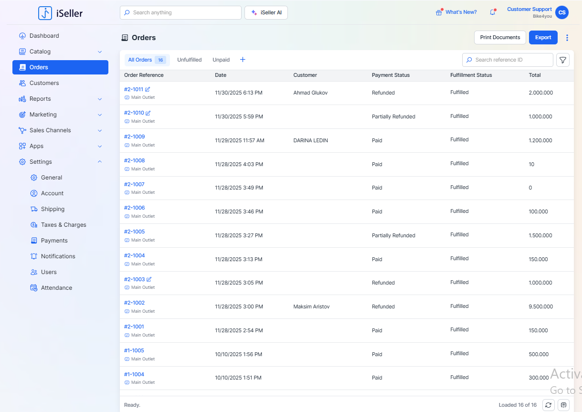
Task: Open the notifications bell icon
Action: point(492,12)
